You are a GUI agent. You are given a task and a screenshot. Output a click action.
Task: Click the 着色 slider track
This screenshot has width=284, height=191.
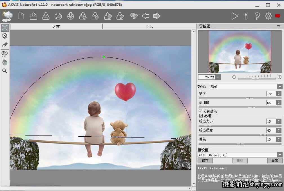click(240, 144)
